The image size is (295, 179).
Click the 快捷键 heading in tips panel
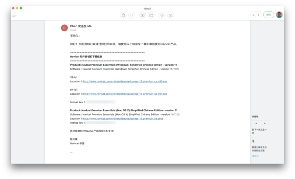(x=255, y=116)
